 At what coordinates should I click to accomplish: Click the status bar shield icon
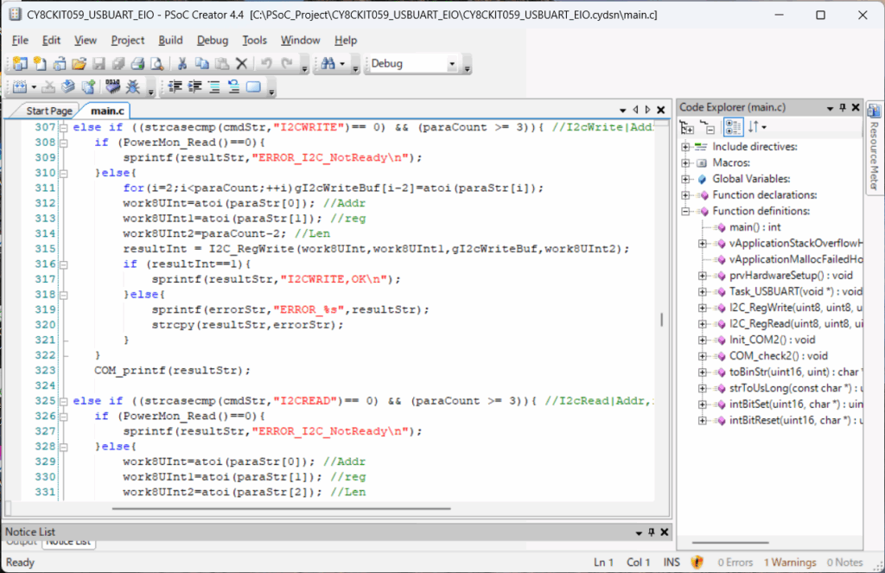click(697, 563)
